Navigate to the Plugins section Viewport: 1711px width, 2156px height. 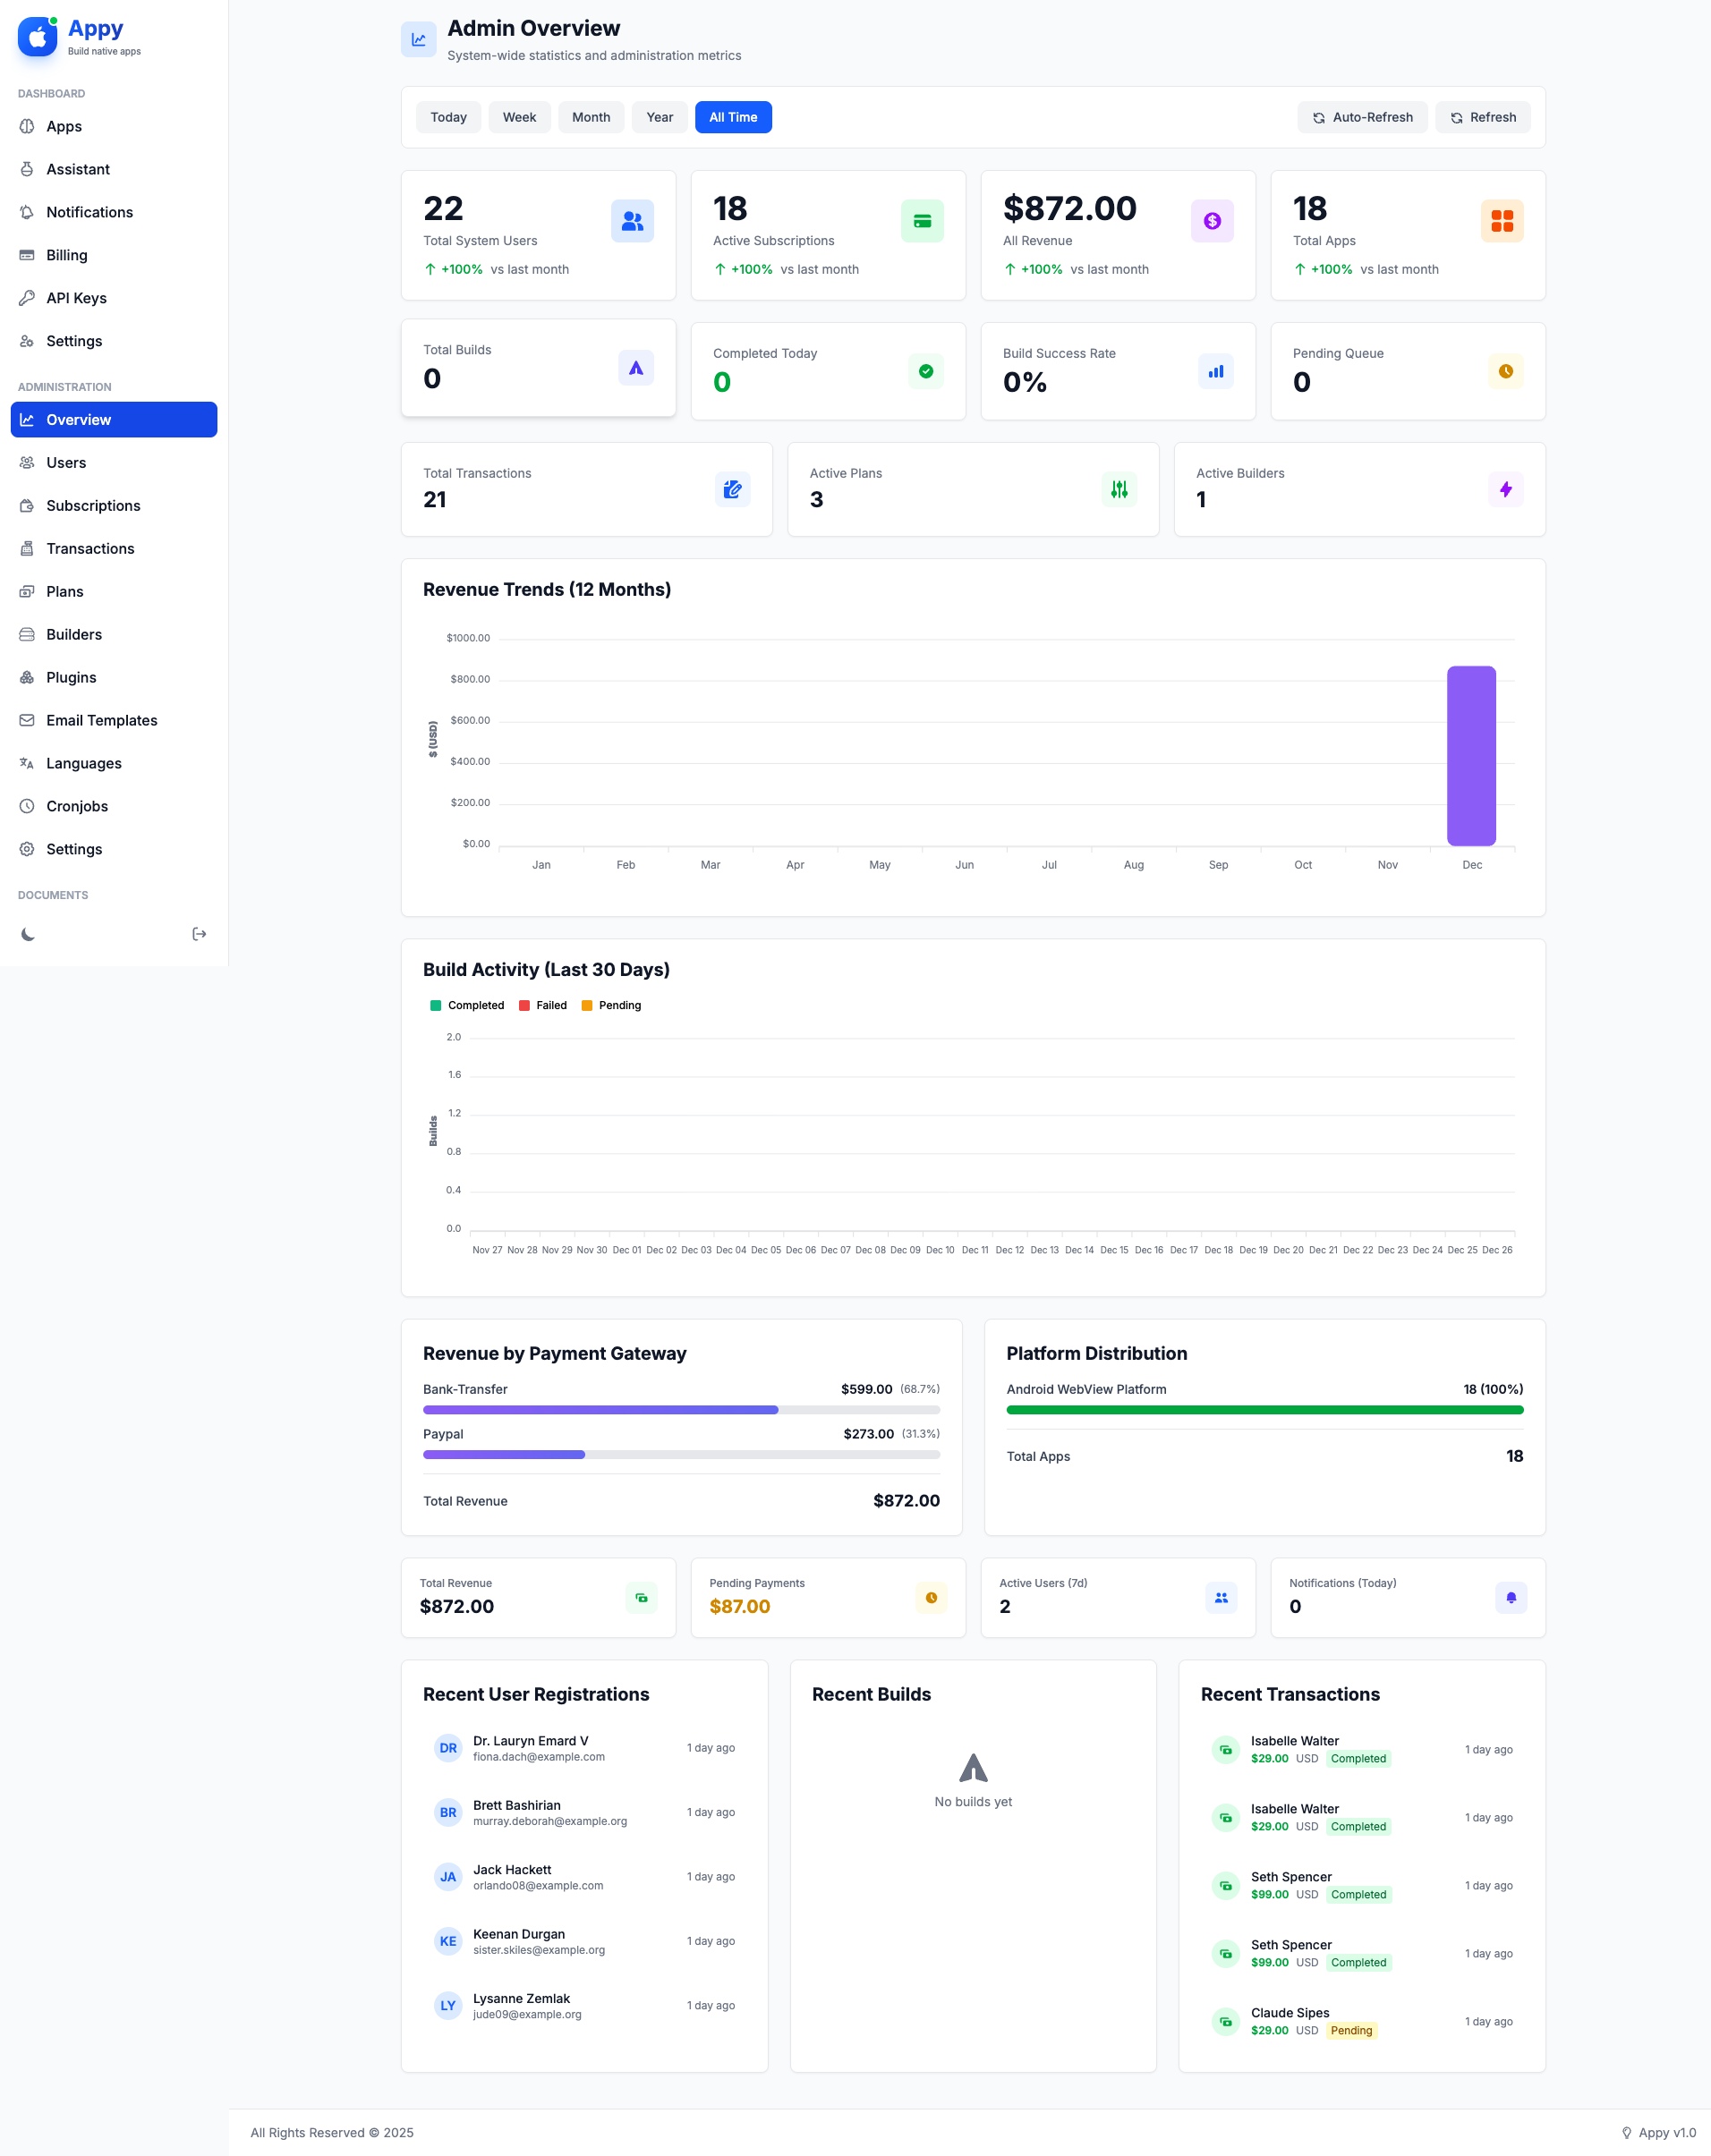pos(71,677)
